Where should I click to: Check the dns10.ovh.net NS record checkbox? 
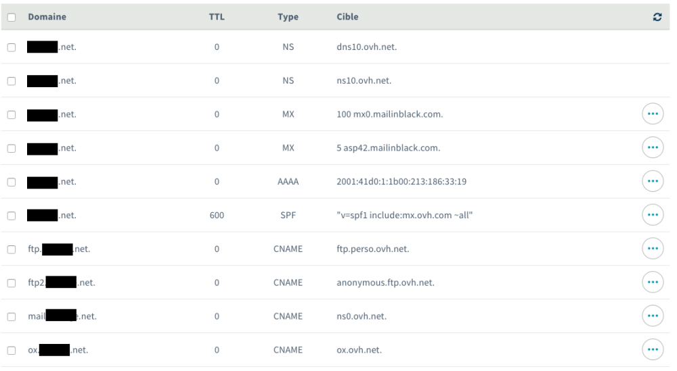click(12, 47)
